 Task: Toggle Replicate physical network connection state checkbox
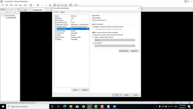[95, 29]
